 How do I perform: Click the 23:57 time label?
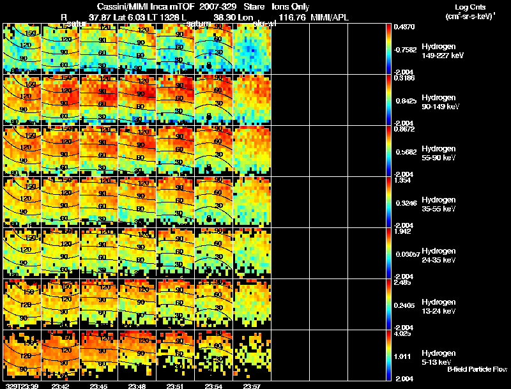pos(252,386)
